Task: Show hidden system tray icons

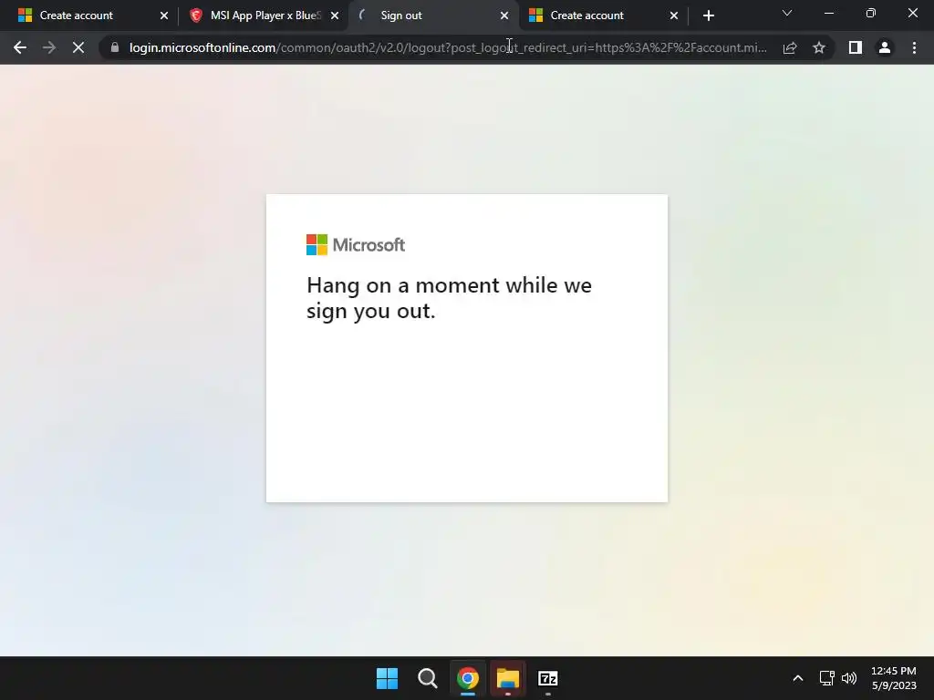Action: [797, 678]
